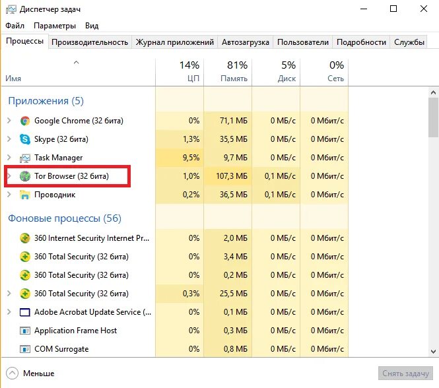Switch to the Производительность tab
The image size is (439, 388).
(x=90, y=42)
